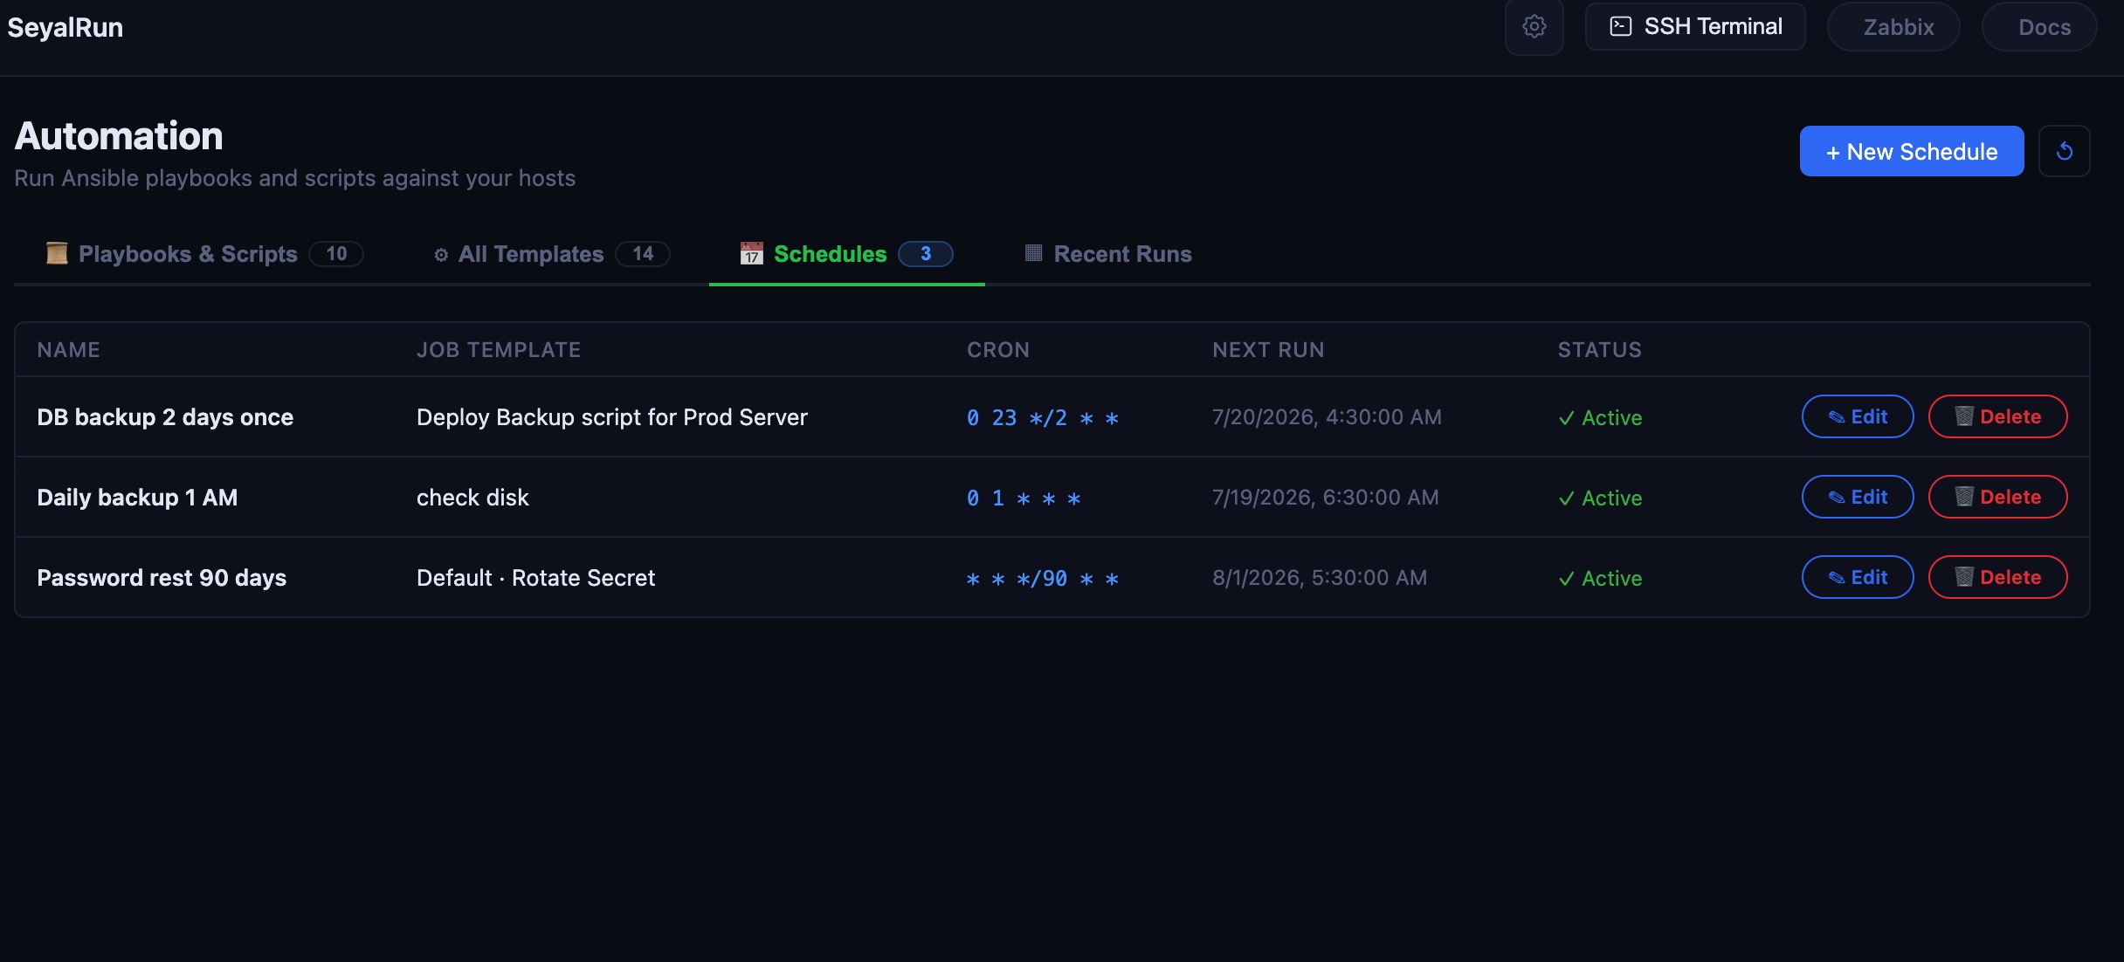
Task: Click the gear icon on All Templates tab
Action: [x=441, y=255]
